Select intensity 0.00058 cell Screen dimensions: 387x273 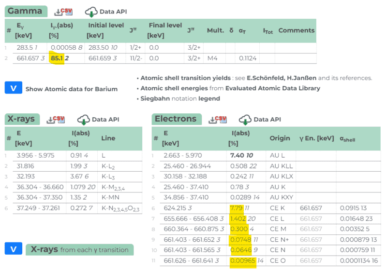click(x=66, y=48)
